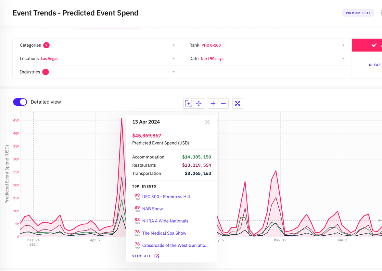Click CLEAR to reset all filters

(x=375, y=65)
